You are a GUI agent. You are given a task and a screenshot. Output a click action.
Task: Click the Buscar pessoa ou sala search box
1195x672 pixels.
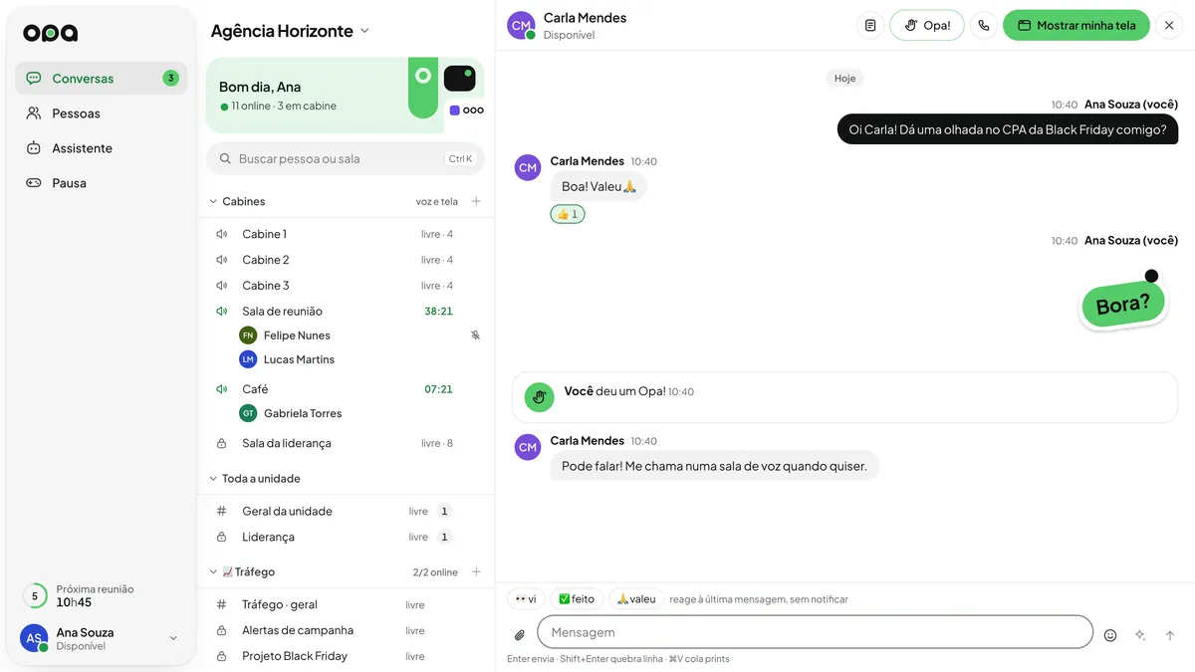(x=346, y=158)
